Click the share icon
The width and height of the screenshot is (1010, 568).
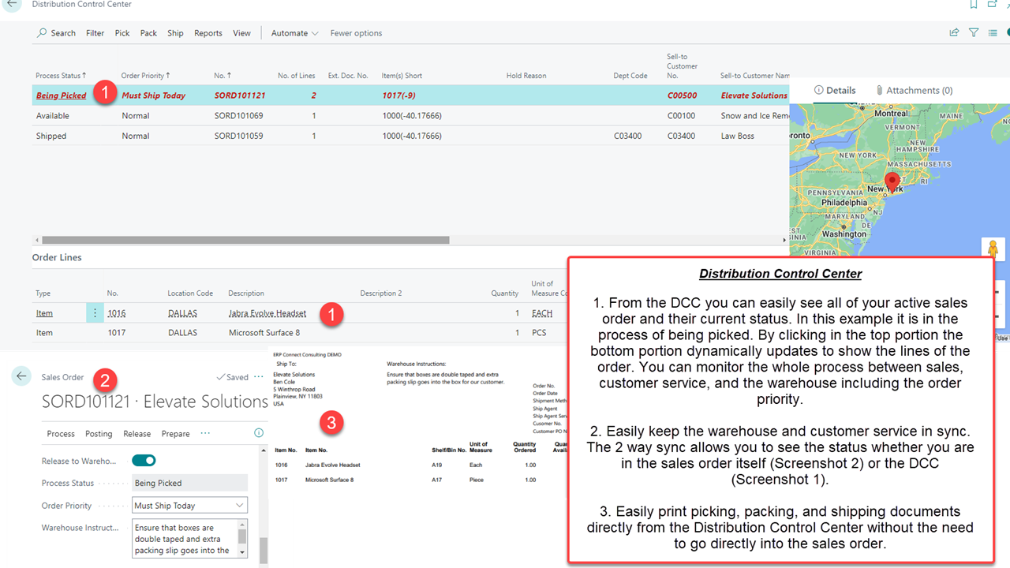[x=954, y=33]
